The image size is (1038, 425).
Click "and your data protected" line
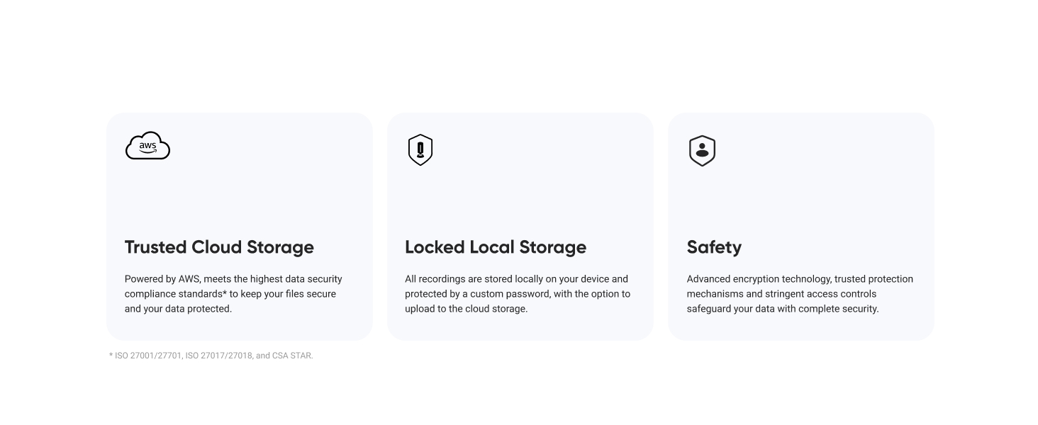(178, 309)
